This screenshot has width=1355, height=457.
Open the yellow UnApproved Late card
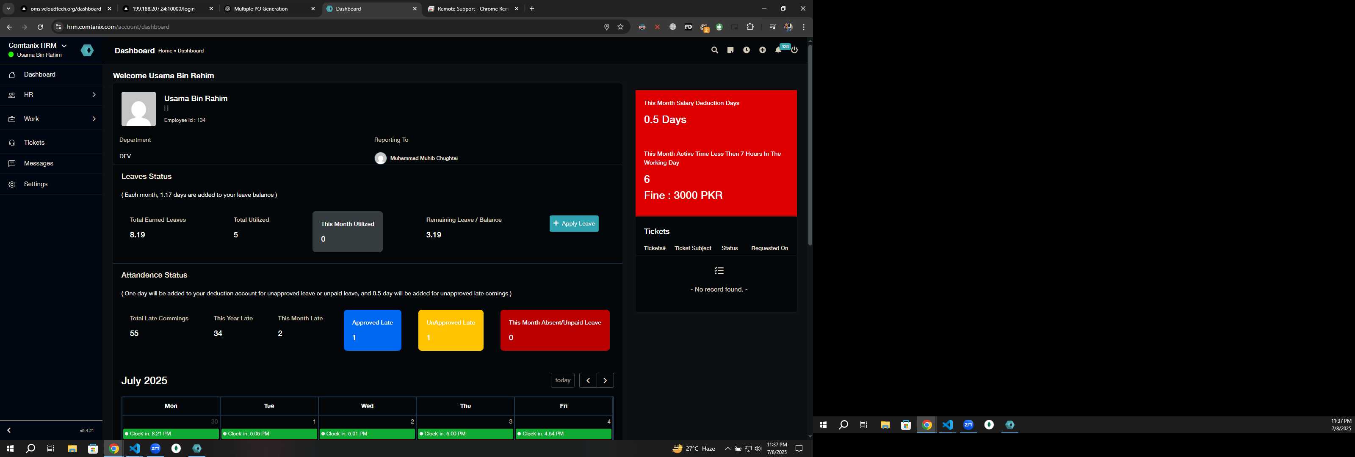(451, 330)
